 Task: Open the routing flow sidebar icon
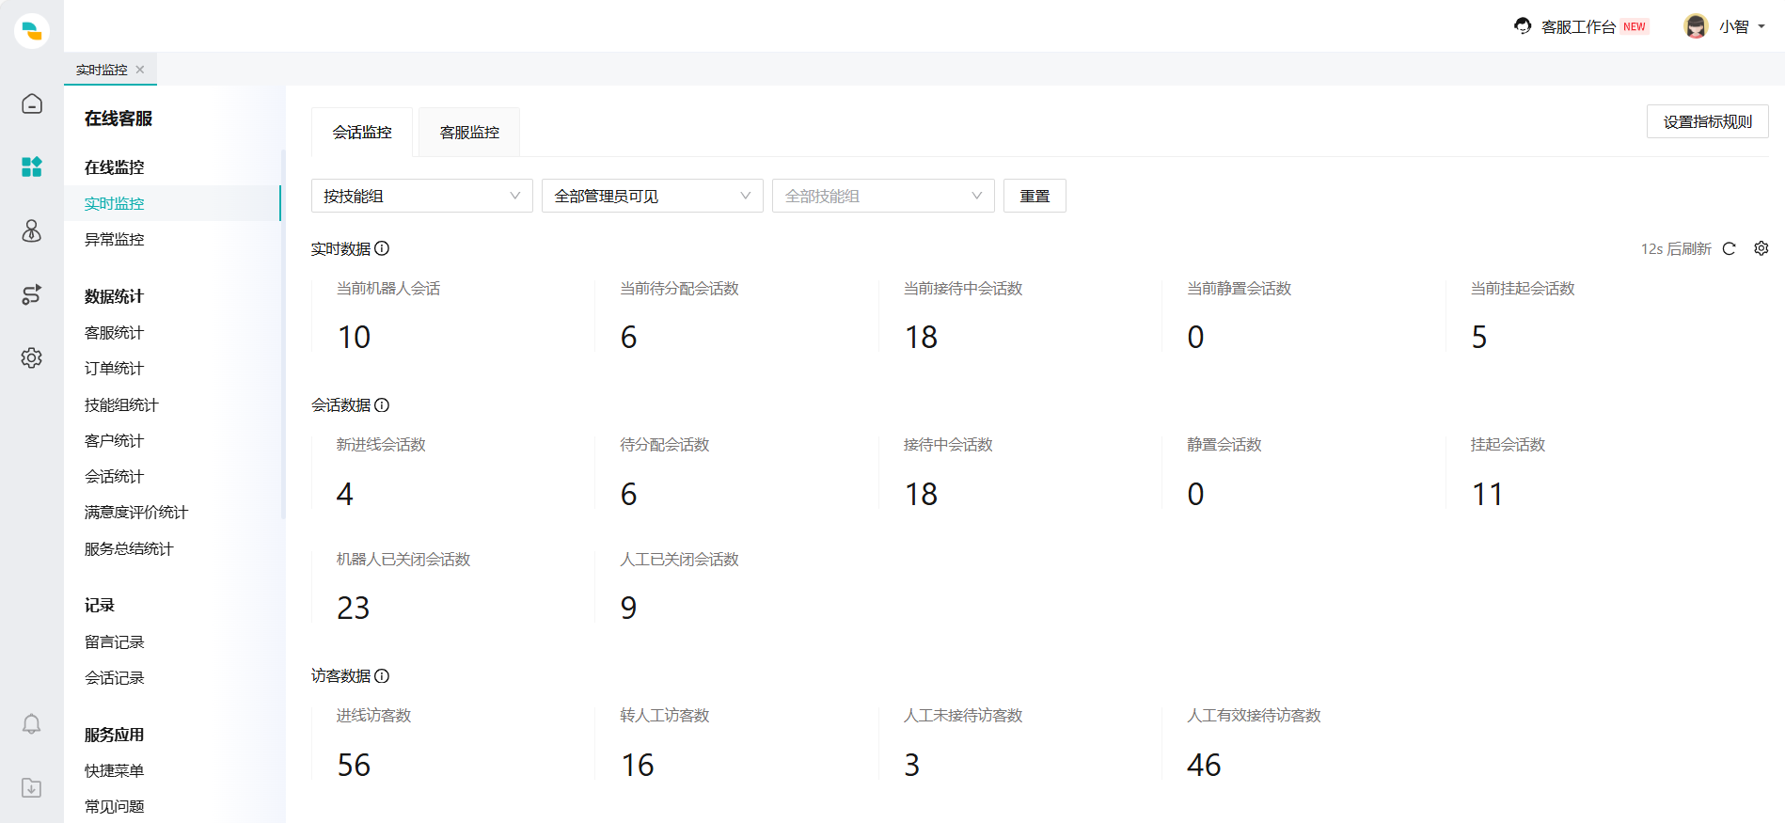pyautogui.click(x=32, y=294)
